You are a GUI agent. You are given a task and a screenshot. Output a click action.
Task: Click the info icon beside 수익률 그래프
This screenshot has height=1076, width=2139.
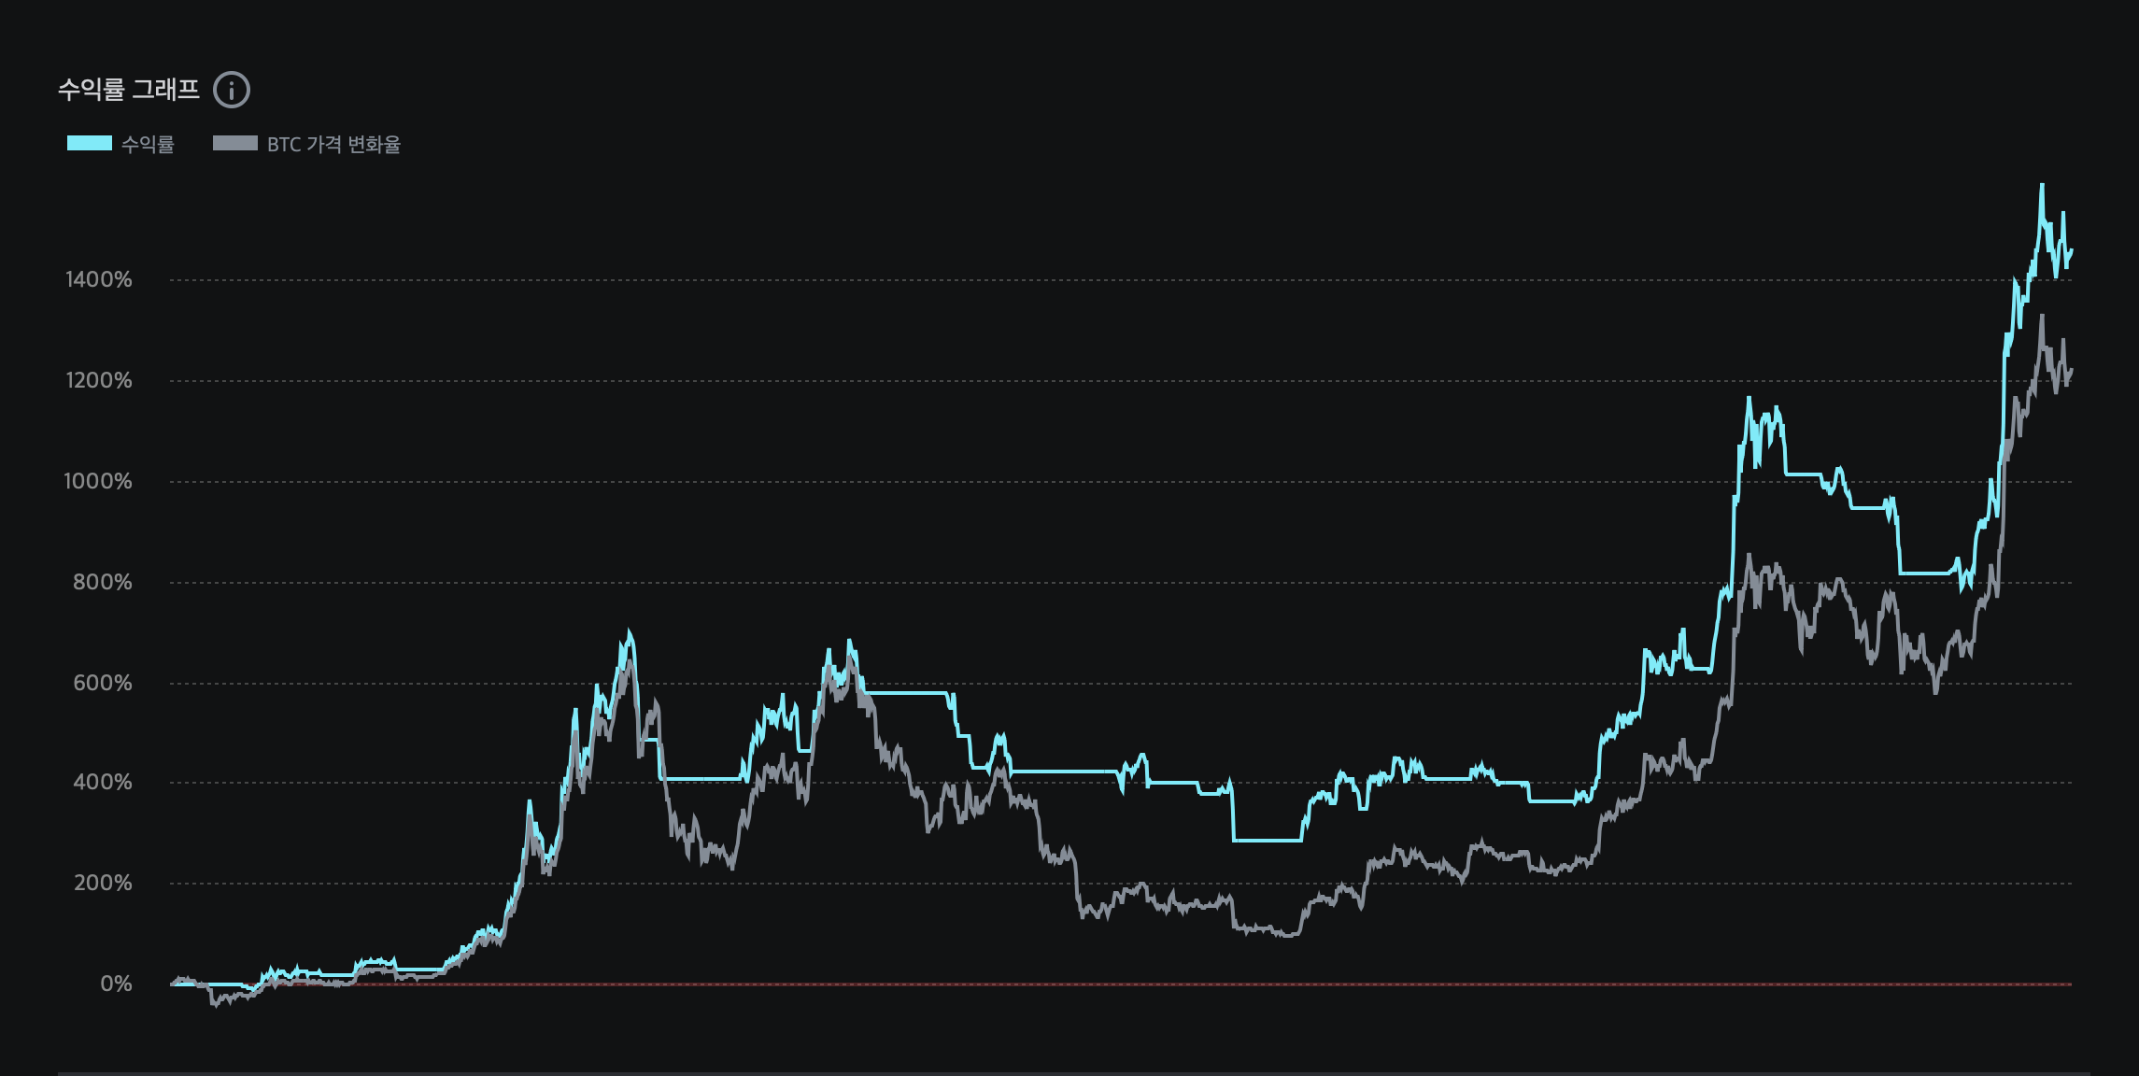[x=232, y=91]
